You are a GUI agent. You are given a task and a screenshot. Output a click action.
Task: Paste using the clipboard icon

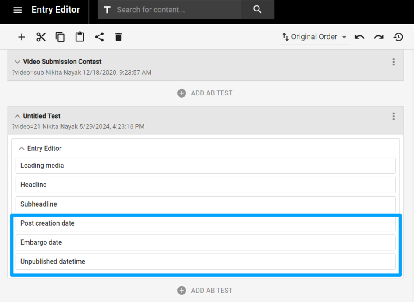pos(80,37)
